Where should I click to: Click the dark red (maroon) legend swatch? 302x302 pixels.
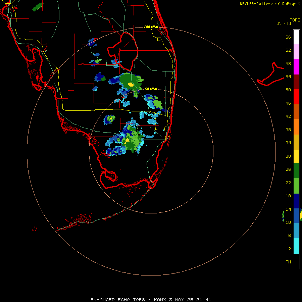[x=296, y=82]
